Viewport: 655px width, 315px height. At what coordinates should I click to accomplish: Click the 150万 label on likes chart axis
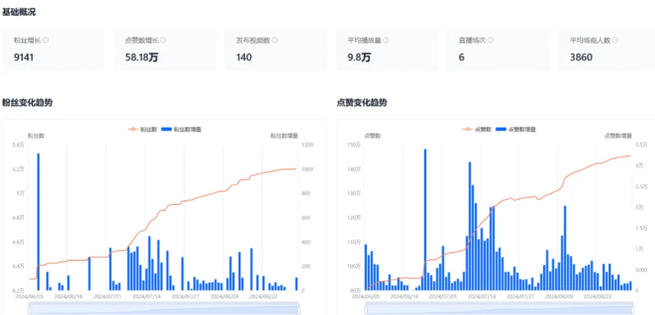(x=354, y=145)
